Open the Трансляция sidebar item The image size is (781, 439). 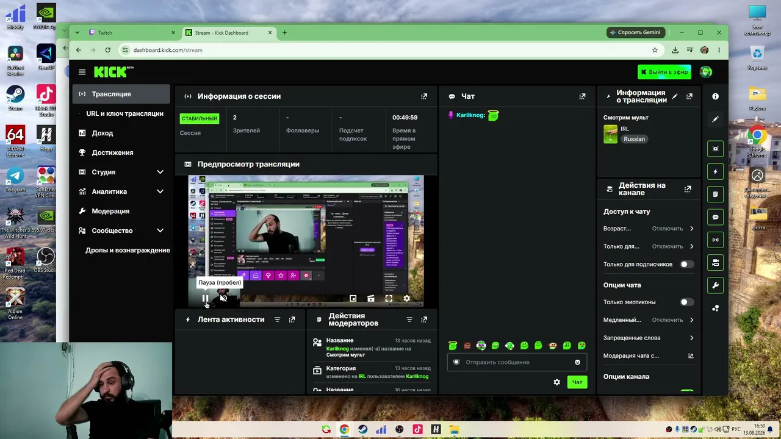(x=121, y=94)
